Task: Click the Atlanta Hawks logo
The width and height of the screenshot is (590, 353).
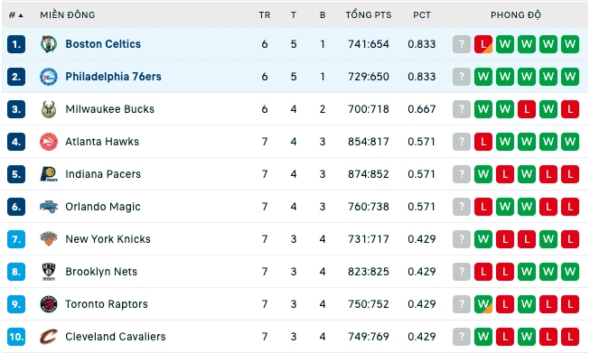Action: 49,142
